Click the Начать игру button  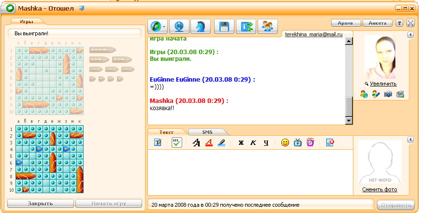[109, 203]
